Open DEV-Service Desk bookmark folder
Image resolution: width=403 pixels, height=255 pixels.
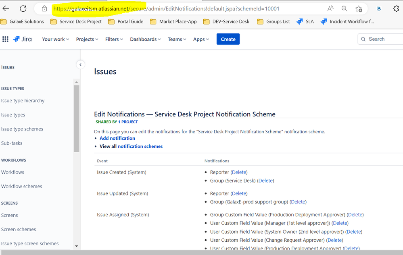[x=226, y=21]
